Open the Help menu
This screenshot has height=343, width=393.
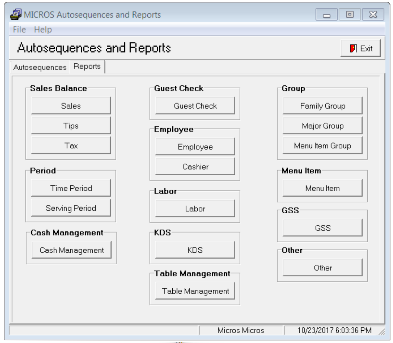point(43,29)
